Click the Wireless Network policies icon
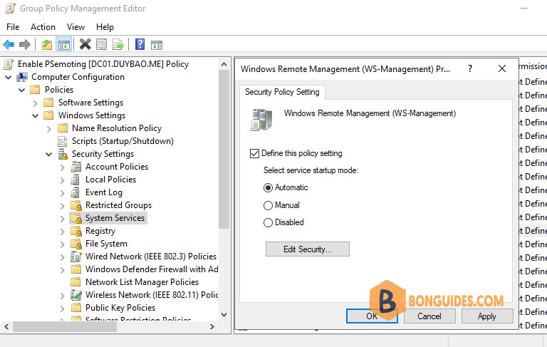The image size is (547, 347). 76,295
